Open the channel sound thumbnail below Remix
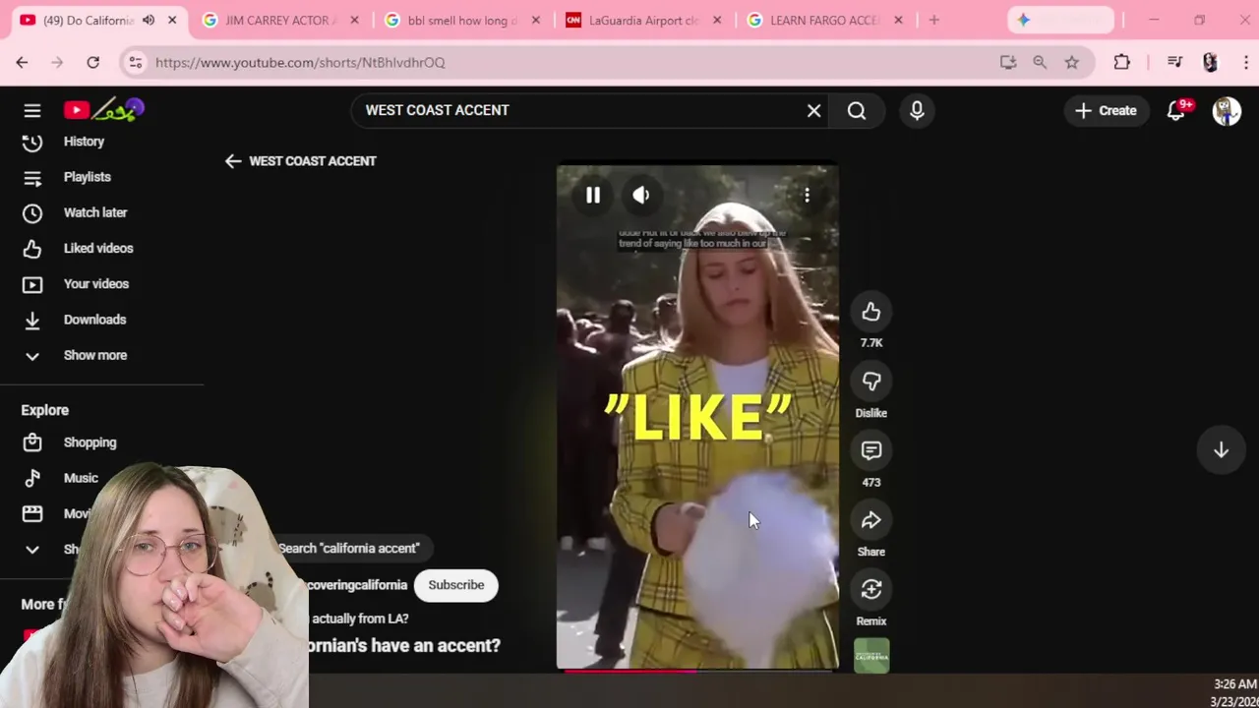Viewport: 1259px width, 708px height. [871, 656]
